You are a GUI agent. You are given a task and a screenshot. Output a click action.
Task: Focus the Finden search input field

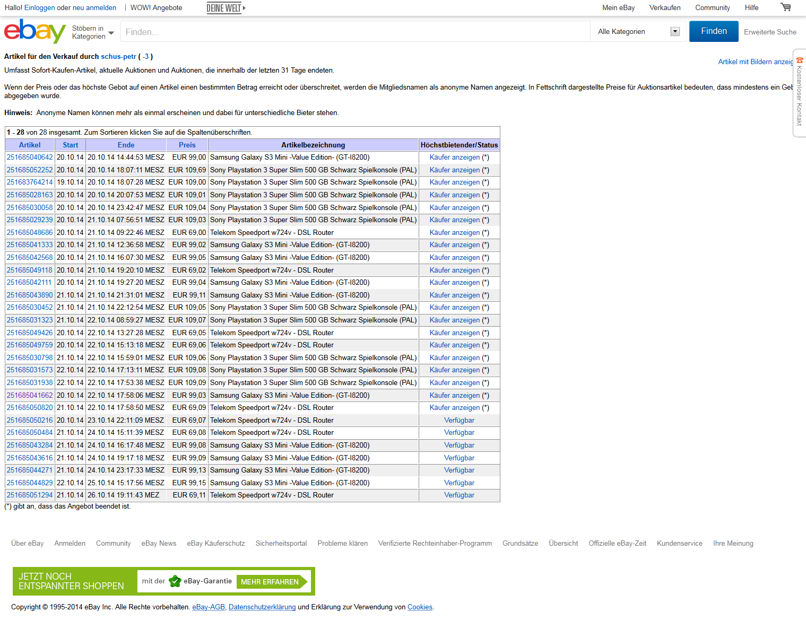point(355,32)
